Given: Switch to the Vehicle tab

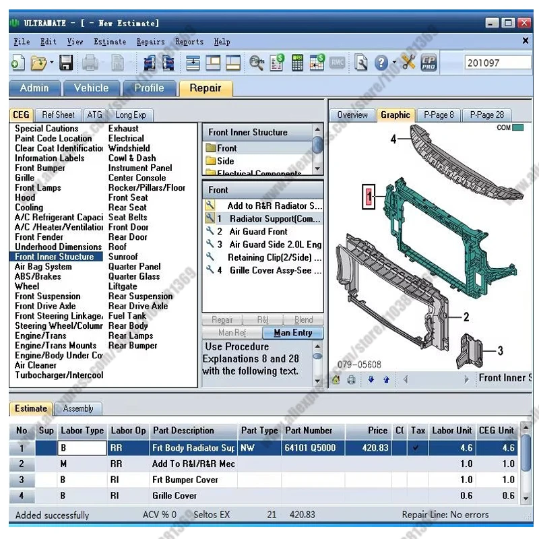Looking at the screenshot, I should 92,88.
